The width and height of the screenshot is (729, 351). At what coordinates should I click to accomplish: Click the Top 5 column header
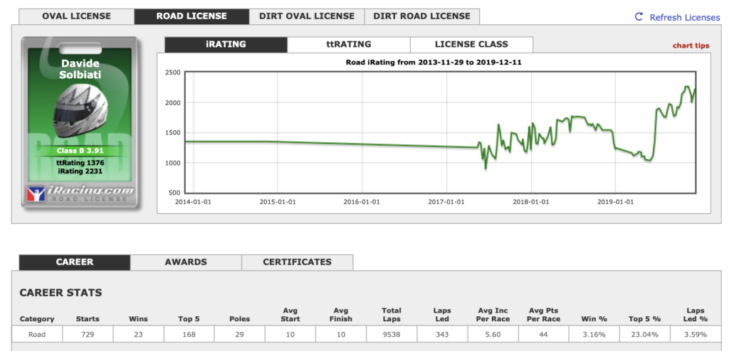pos(189,319)
